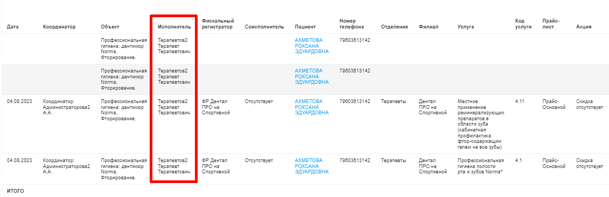Select the Фискальный регистратор column header
Viewport: 609px width, 197px height.
click(x=218, y=24)
